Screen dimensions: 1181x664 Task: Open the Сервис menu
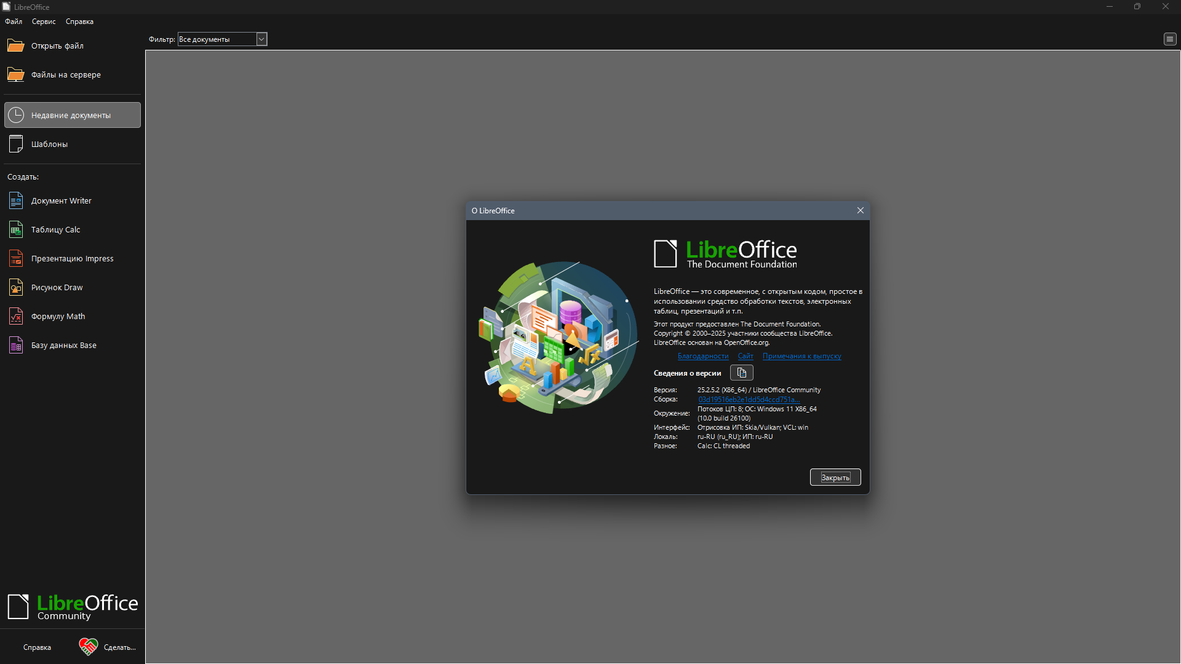(44, 22)
